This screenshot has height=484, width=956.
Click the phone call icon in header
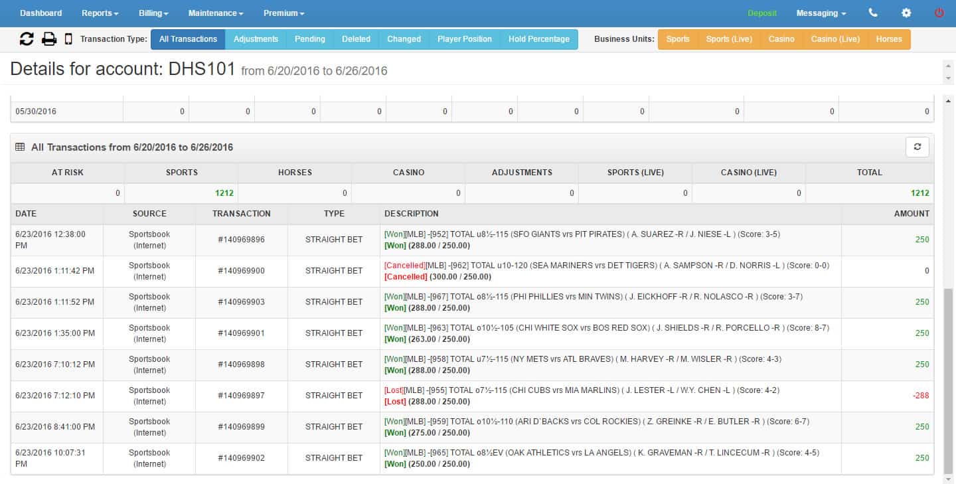pos(873,13)
